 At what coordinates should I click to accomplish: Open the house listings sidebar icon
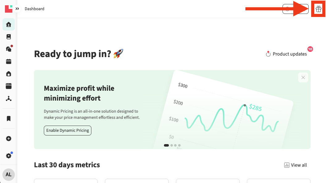tap(9, 74)
